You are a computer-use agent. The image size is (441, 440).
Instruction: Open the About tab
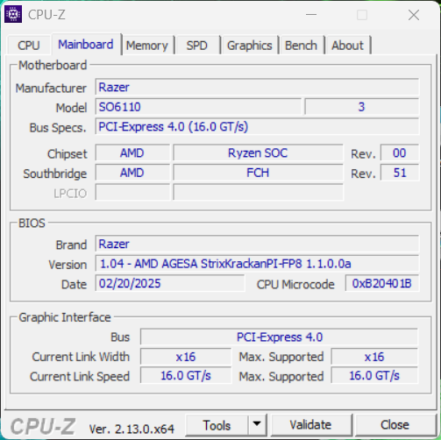click(347, 46)
